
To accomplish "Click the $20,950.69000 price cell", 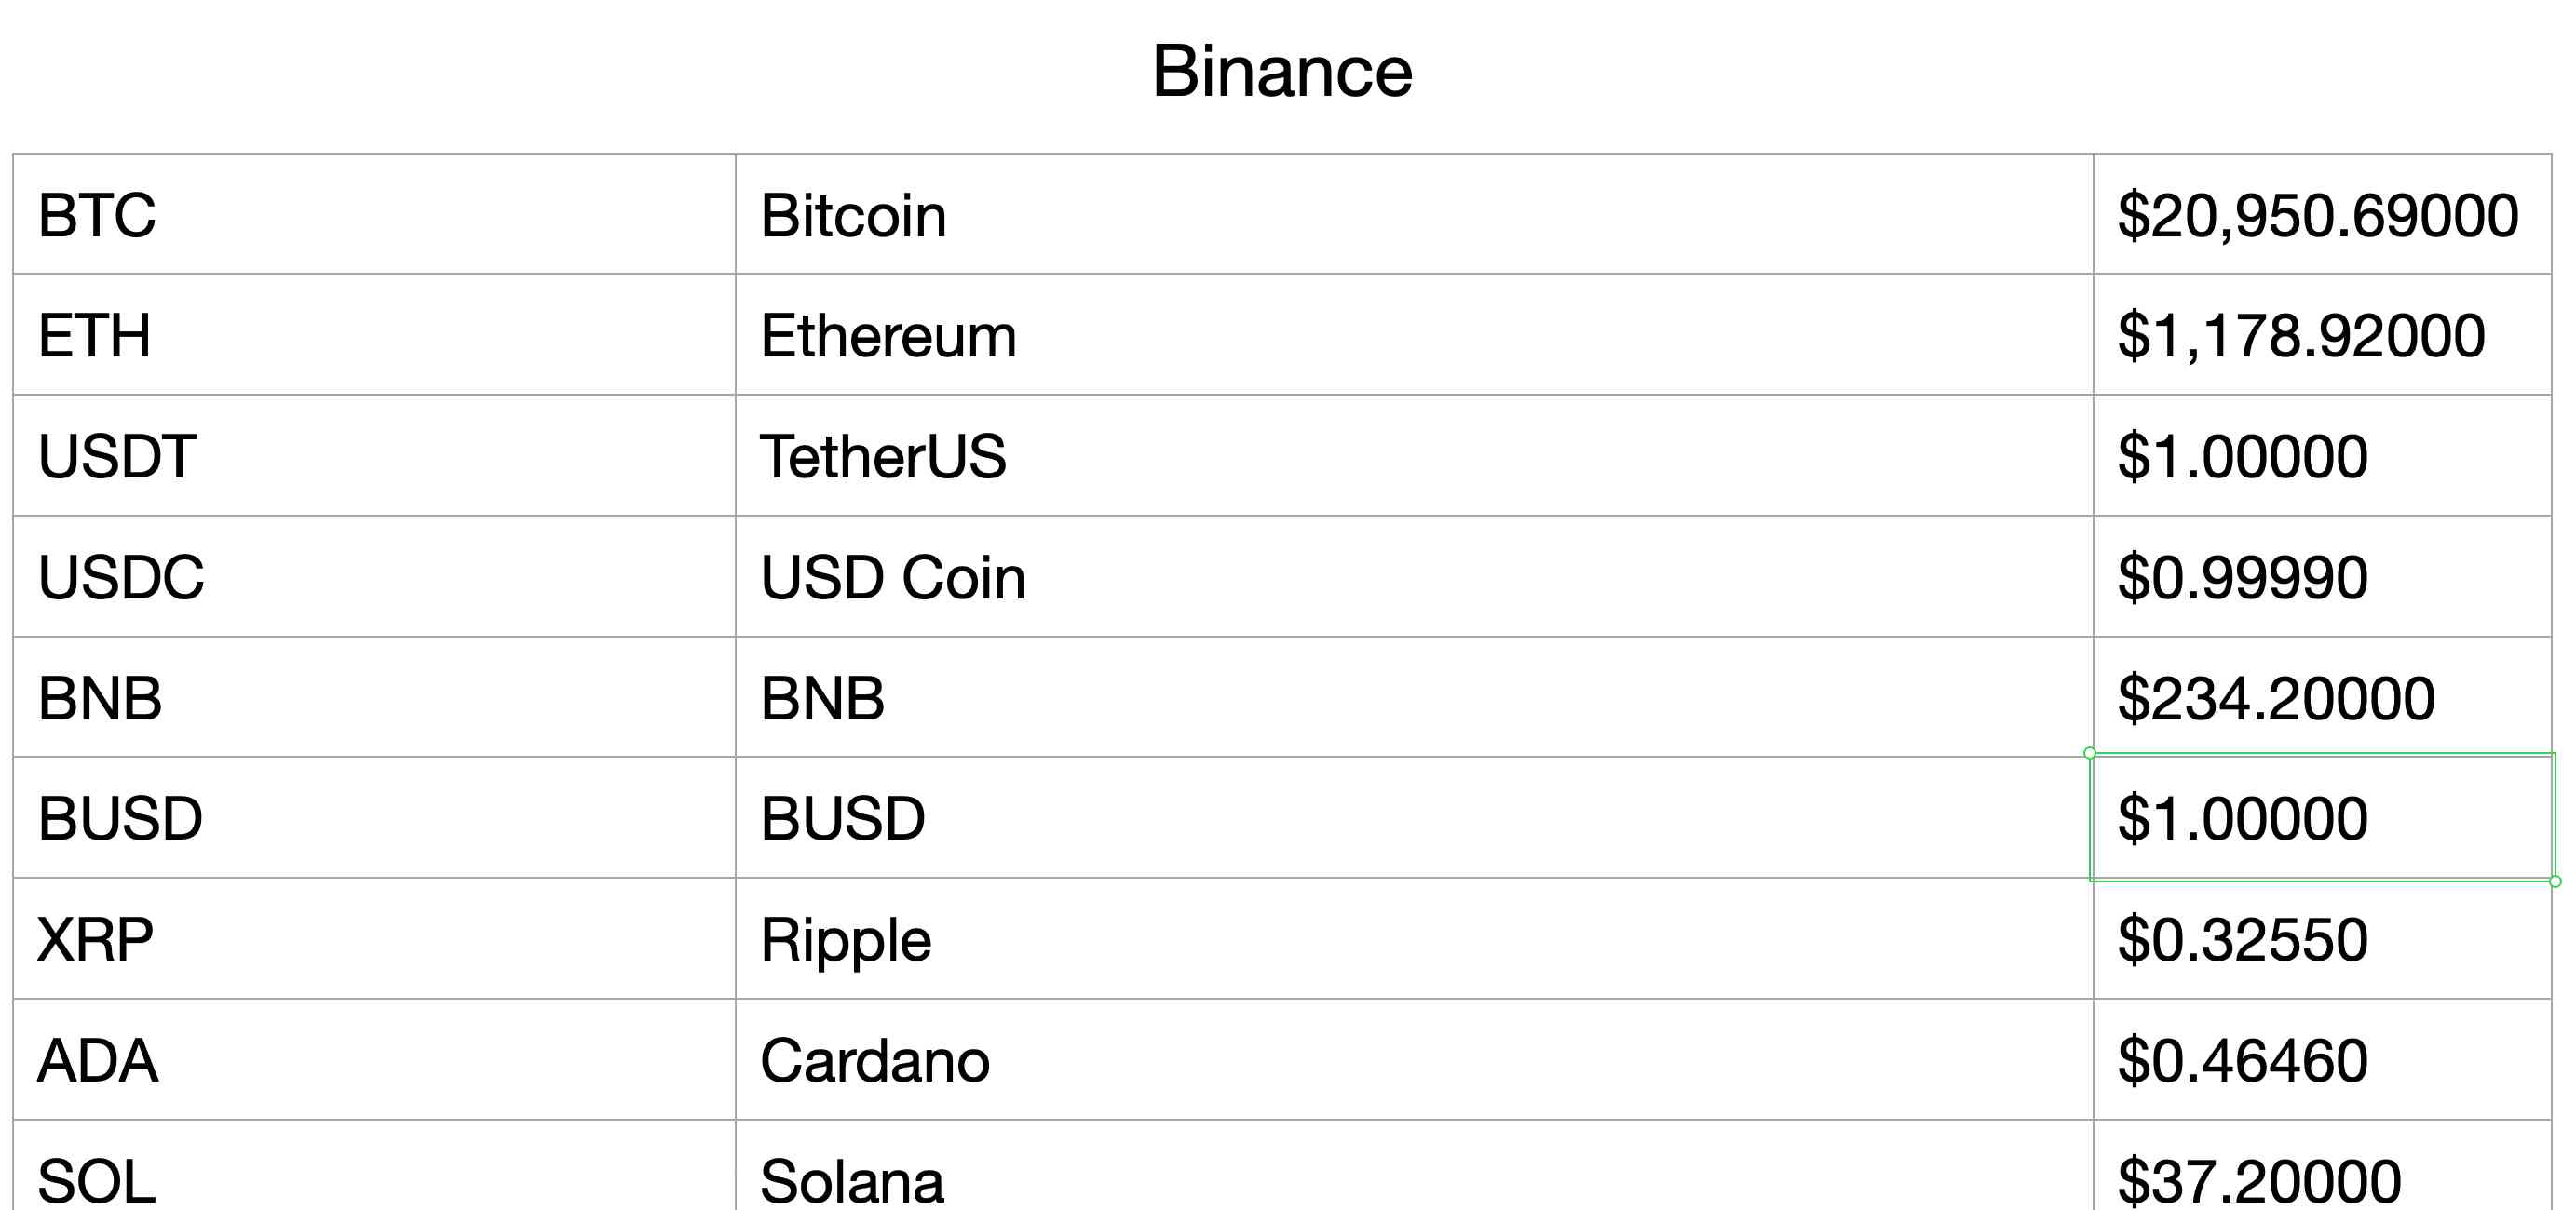I will (x=2320, y=215).
